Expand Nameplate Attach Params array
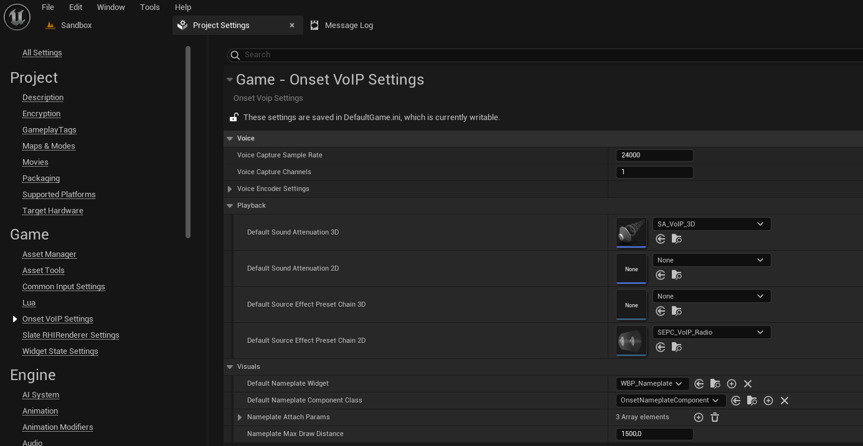This screenshot has height=446, width=863. click(x=240, y=417)
